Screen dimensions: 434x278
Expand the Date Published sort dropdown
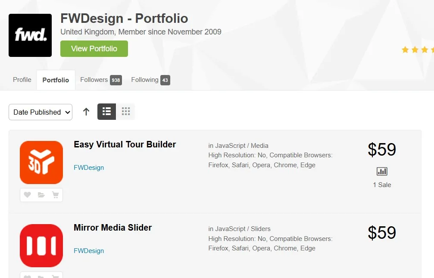(41, 112)
